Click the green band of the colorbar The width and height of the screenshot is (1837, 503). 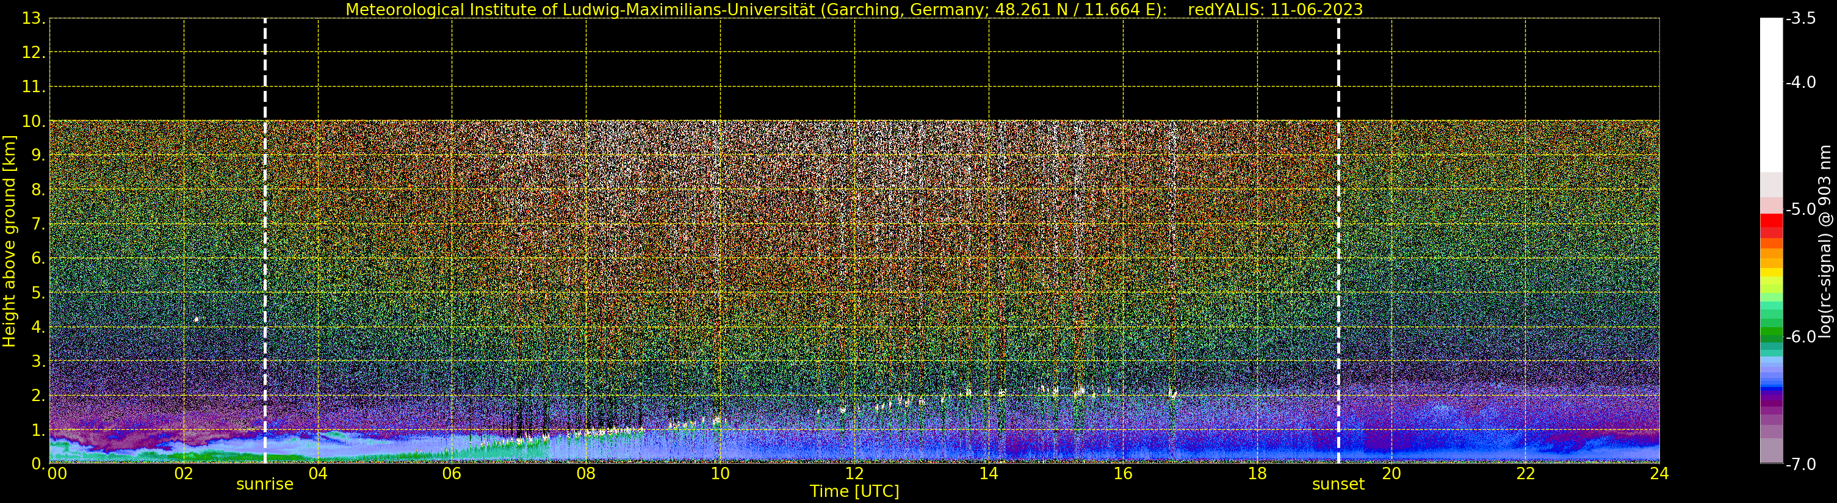[1771, 330]
